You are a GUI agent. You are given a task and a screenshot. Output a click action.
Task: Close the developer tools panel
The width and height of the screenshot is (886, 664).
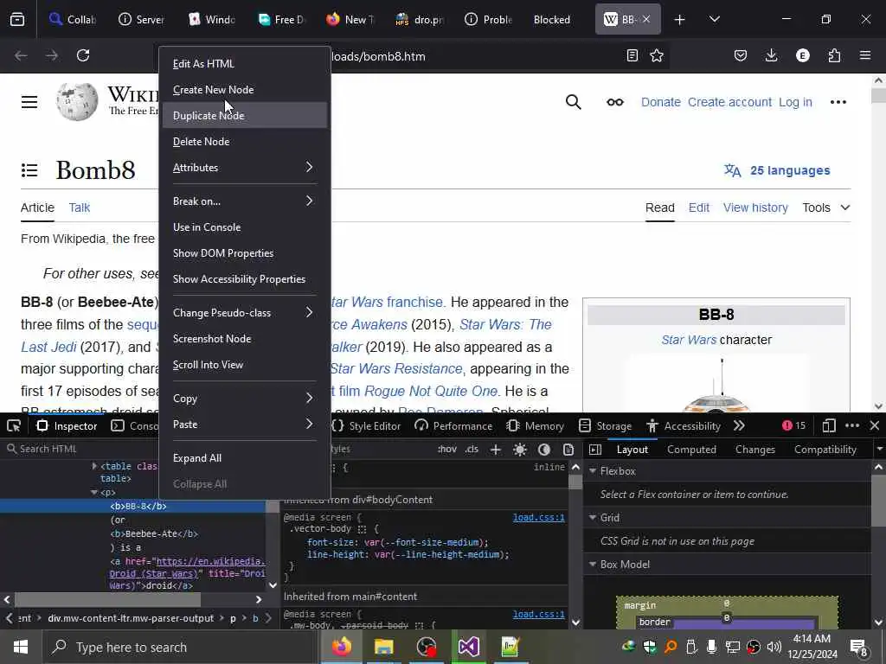(x=875, y=425)
